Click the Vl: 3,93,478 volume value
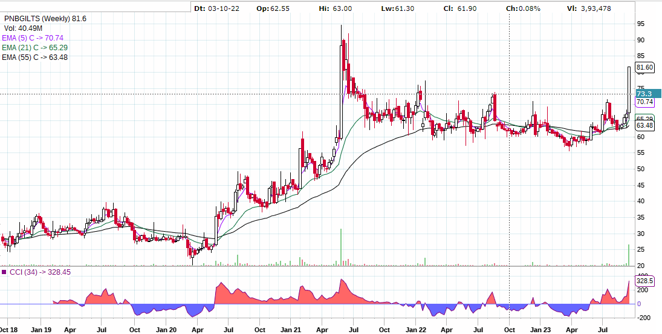The height and width of the screenshot is (334, 662). click(588, 8)
